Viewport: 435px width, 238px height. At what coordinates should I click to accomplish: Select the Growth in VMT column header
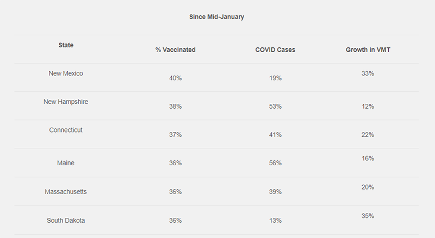368,49
